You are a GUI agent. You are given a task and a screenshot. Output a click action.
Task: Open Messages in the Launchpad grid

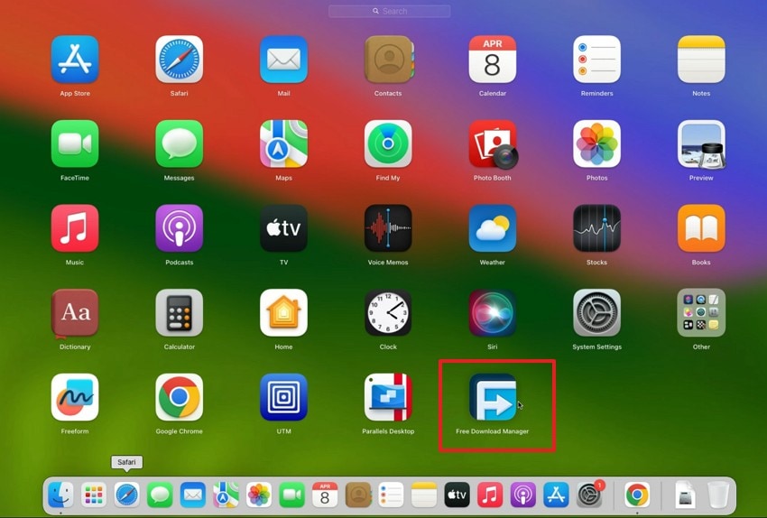(179, 143)
